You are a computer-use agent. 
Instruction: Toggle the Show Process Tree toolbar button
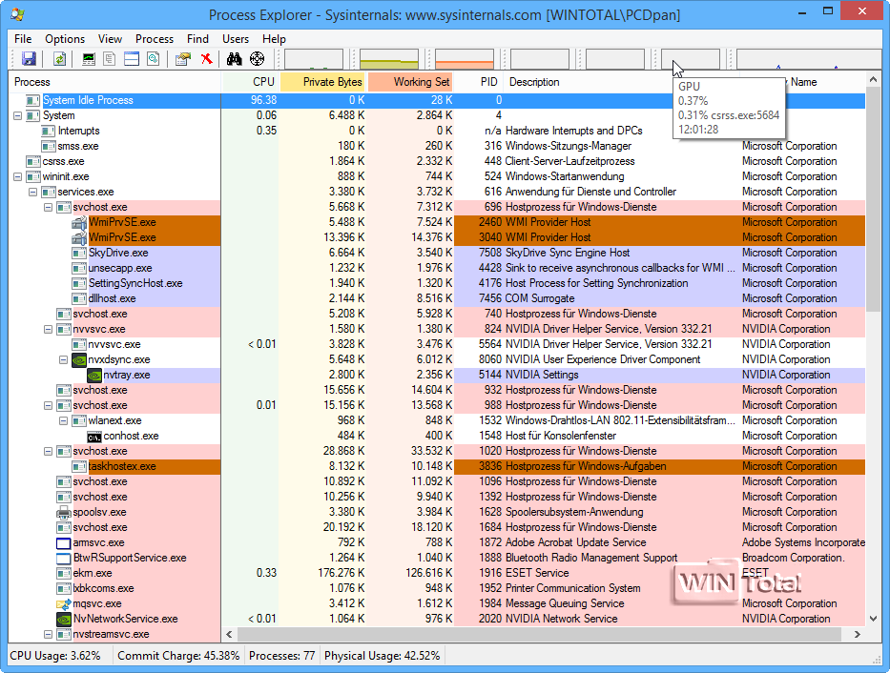[x=110, y=59]
